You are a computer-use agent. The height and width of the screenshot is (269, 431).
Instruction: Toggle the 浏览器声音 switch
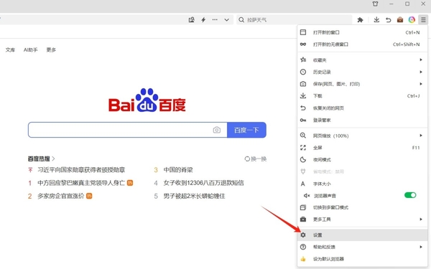pos(410,195)
